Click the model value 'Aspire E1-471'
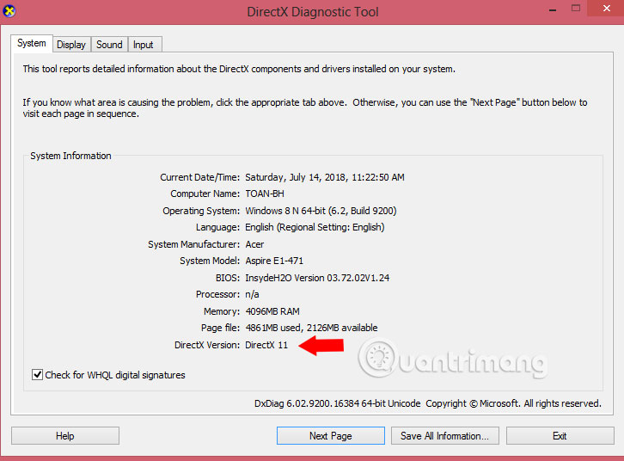624x461 pixels. [x=274, y=261]
